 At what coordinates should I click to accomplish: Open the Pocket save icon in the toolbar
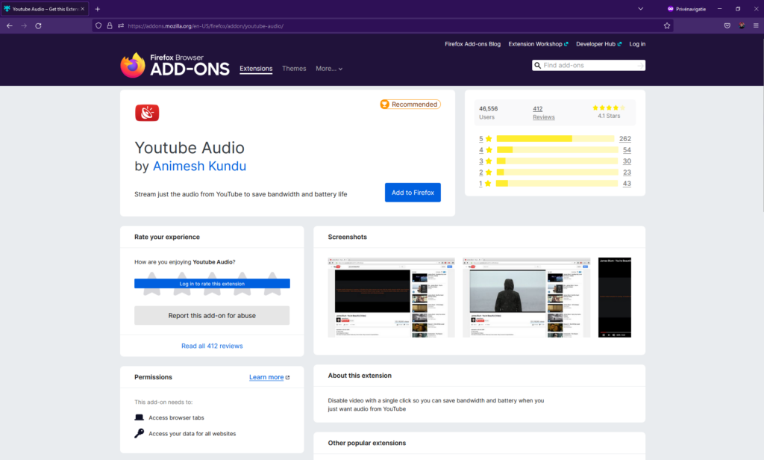[727, 26]
